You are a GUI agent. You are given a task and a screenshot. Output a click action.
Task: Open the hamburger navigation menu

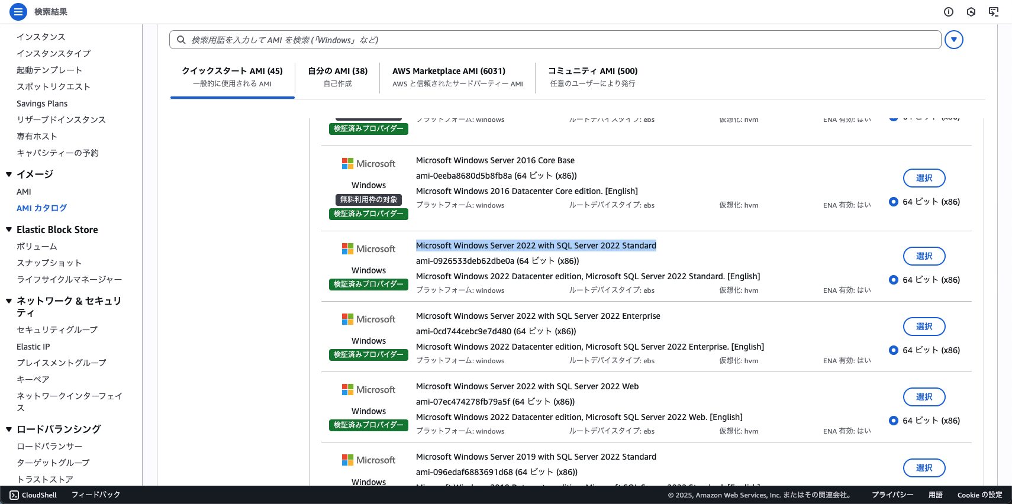pos(18,11)
